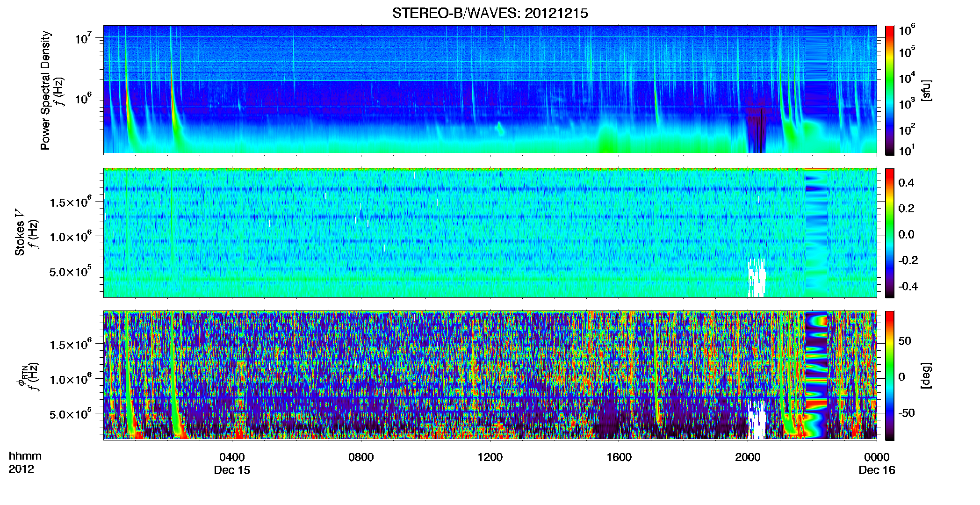
Task: Click 5.0×10^5 tick in phi RTN panel
Action: [71, 414]
